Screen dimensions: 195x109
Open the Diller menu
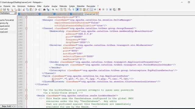39,6
